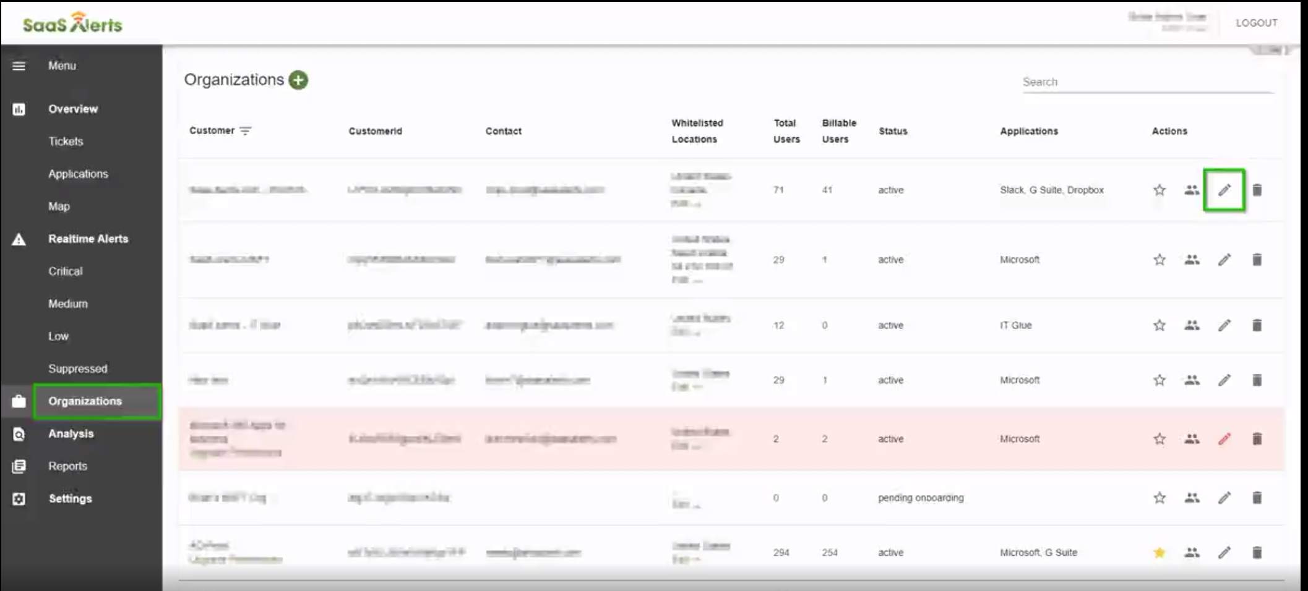Edit the Slack, G Suite, Dropbox organization
Viewport: 1308px width, 591px height.
[1224, 190]
